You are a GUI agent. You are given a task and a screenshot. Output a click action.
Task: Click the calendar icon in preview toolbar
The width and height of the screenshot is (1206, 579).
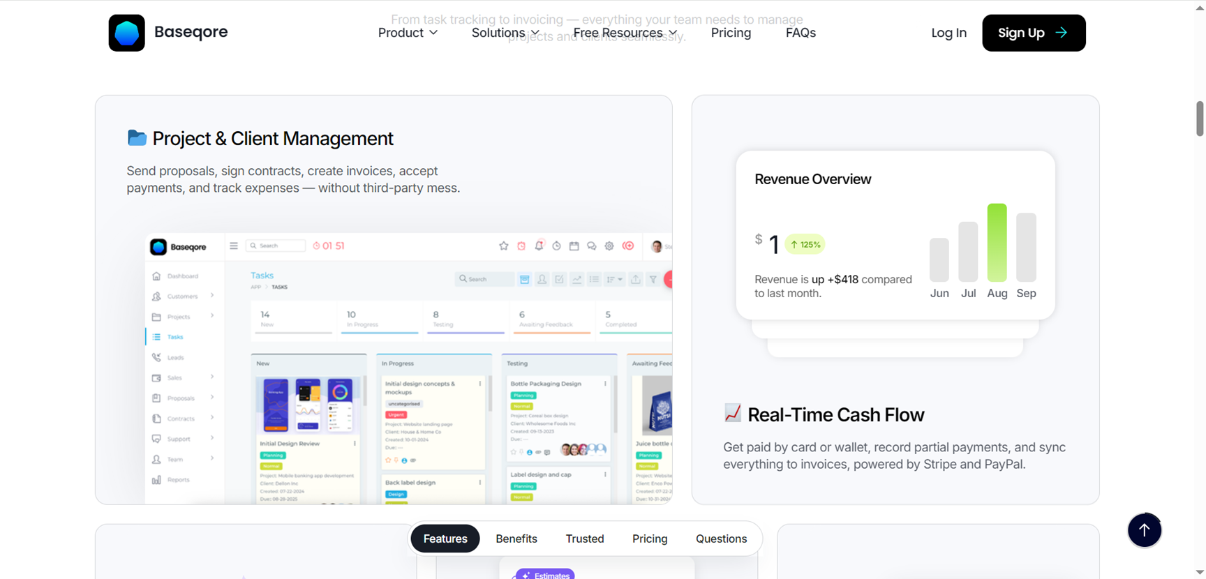click(x=574, y=246)
